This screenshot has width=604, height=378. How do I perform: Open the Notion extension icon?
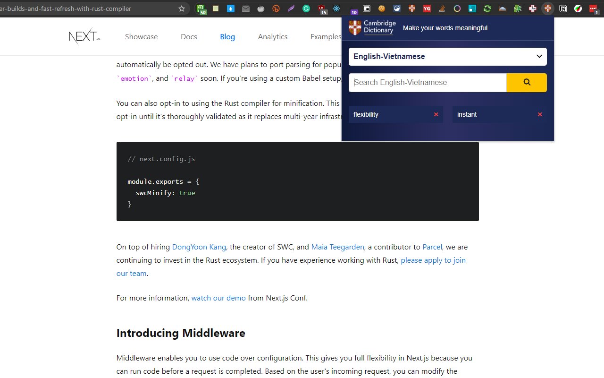coord(563,9)
